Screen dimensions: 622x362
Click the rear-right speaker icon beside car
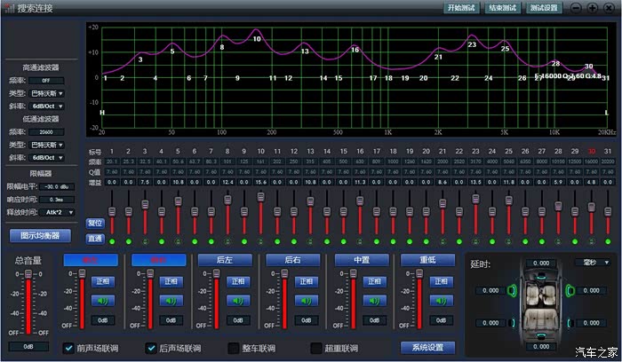coord(569,324)
